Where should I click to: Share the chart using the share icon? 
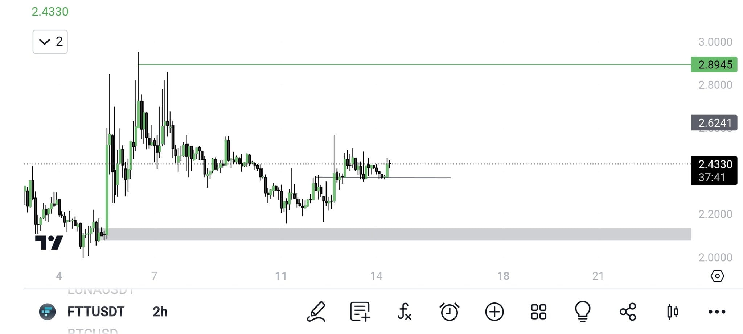[x=627, y=311]
